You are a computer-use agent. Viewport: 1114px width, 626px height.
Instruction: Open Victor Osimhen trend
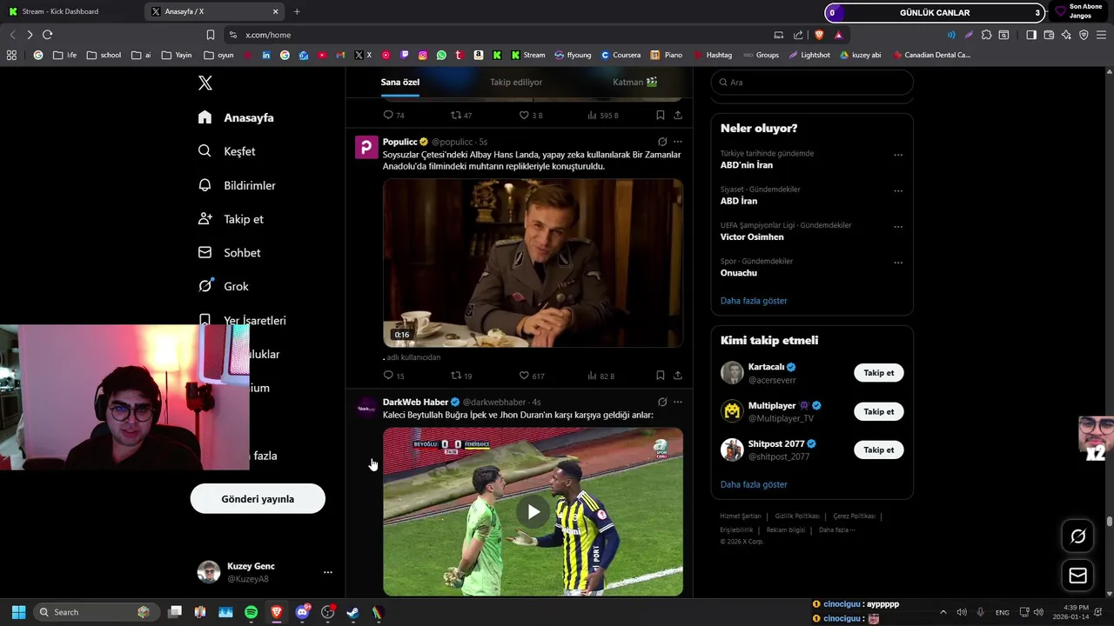click(752, 236)
